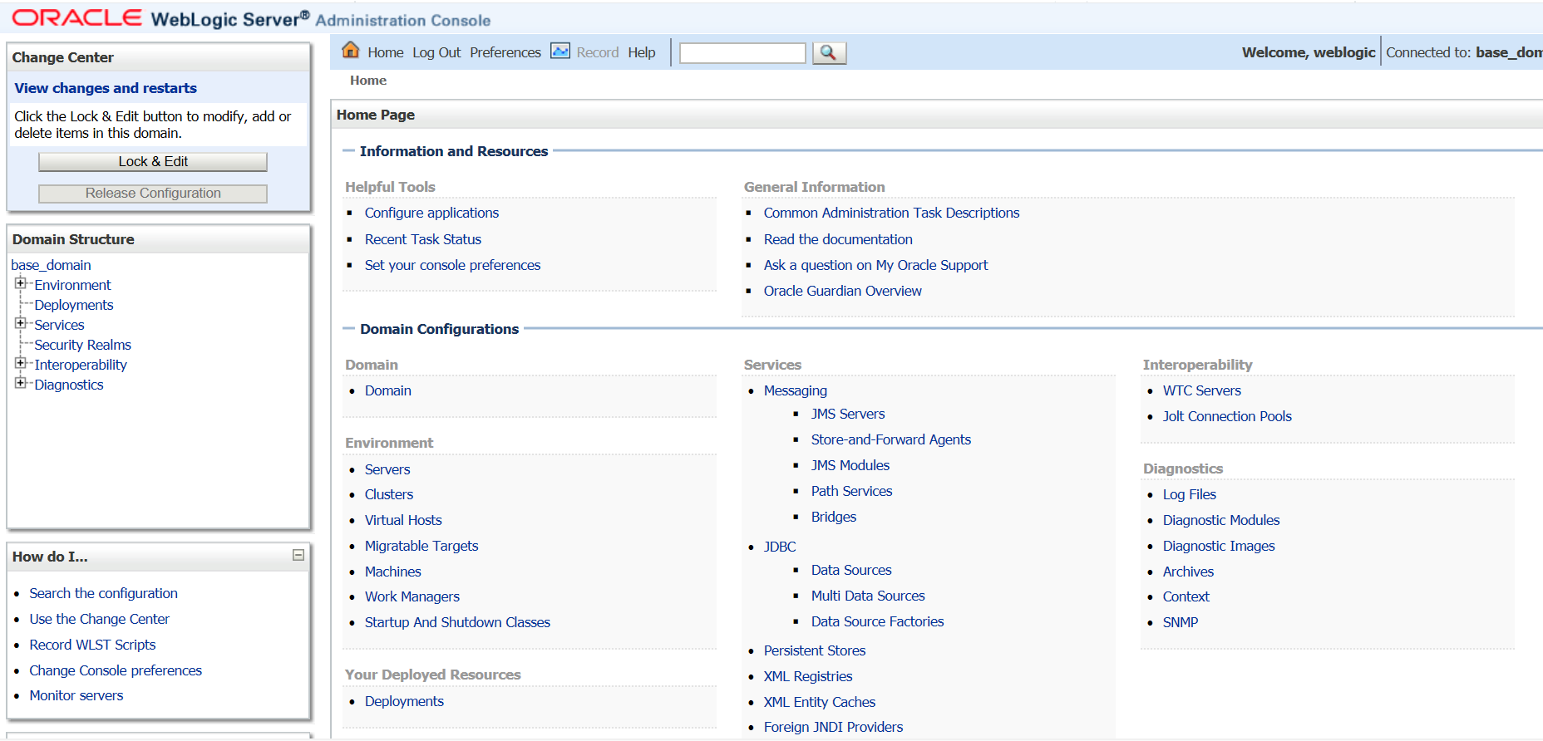Open Preferences in the top toolbar

tap(505, 52)
